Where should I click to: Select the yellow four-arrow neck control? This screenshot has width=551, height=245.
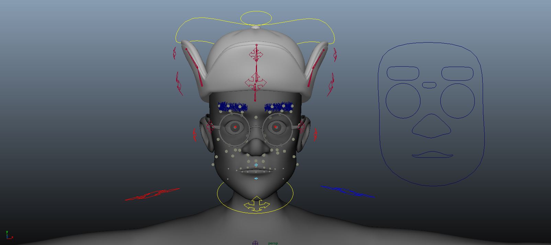click(256, 204)
